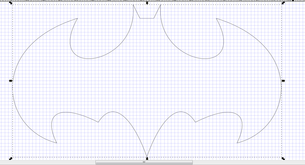Click the horizontal scrollbar thumb
The image size is (305, 165).
144,162
